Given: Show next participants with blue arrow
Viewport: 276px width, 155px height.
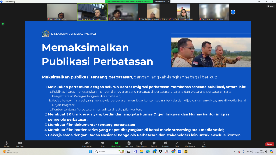Looking at the screenshot, I should 233,12.
